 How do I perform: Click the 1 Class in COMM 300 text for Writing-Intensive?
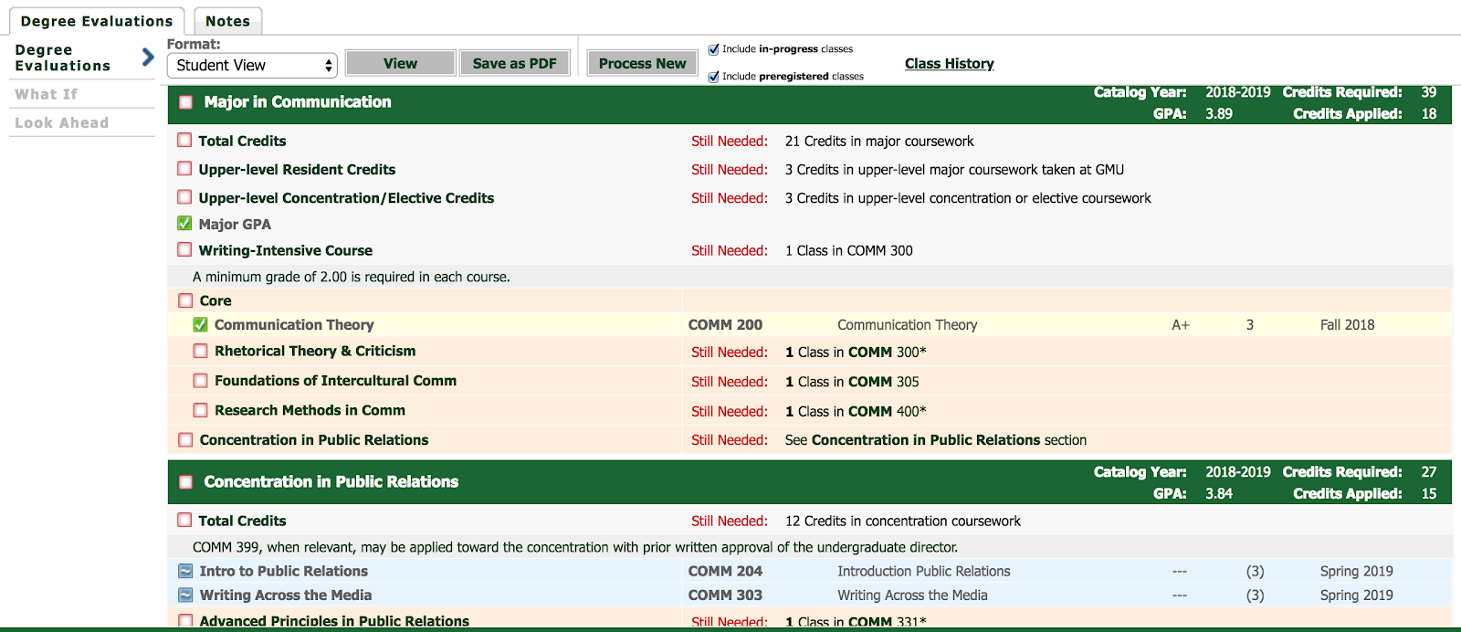click(849, 251)
